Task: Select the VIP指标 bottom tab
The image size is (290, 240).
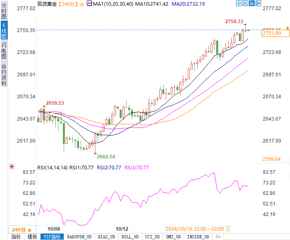Action: pos(52,237)
